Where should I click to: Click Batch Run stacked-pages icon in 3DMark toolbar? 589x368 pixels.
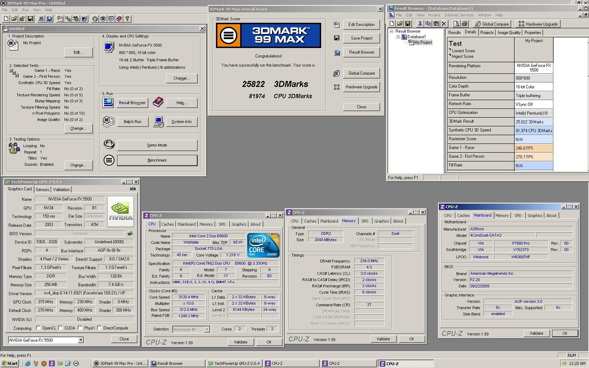[x=111, y=19]
